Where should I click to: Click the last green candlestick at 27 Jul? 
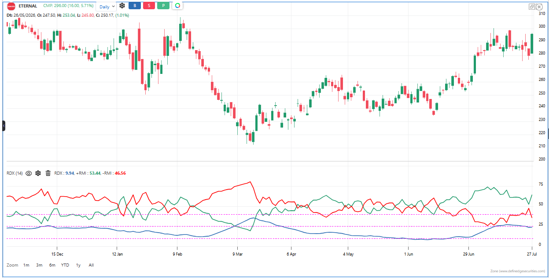[x=532, y=44]
